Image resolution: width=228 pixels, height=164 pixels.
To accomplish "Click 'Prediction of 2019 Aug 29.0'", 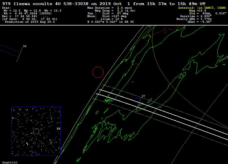I will click(30, 22).
